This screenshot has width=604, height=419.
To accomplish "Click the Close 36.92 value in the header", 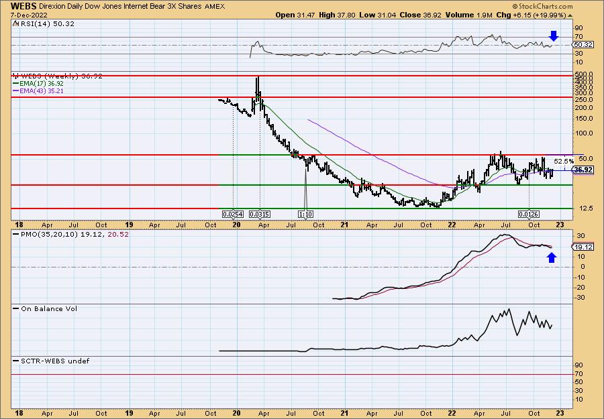I will [419, 15].
